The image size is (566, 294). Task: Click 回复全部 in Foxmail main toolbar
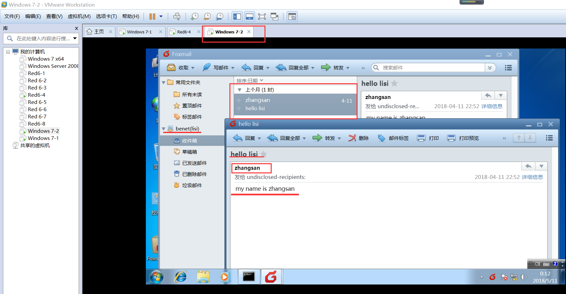coord(292,68)
